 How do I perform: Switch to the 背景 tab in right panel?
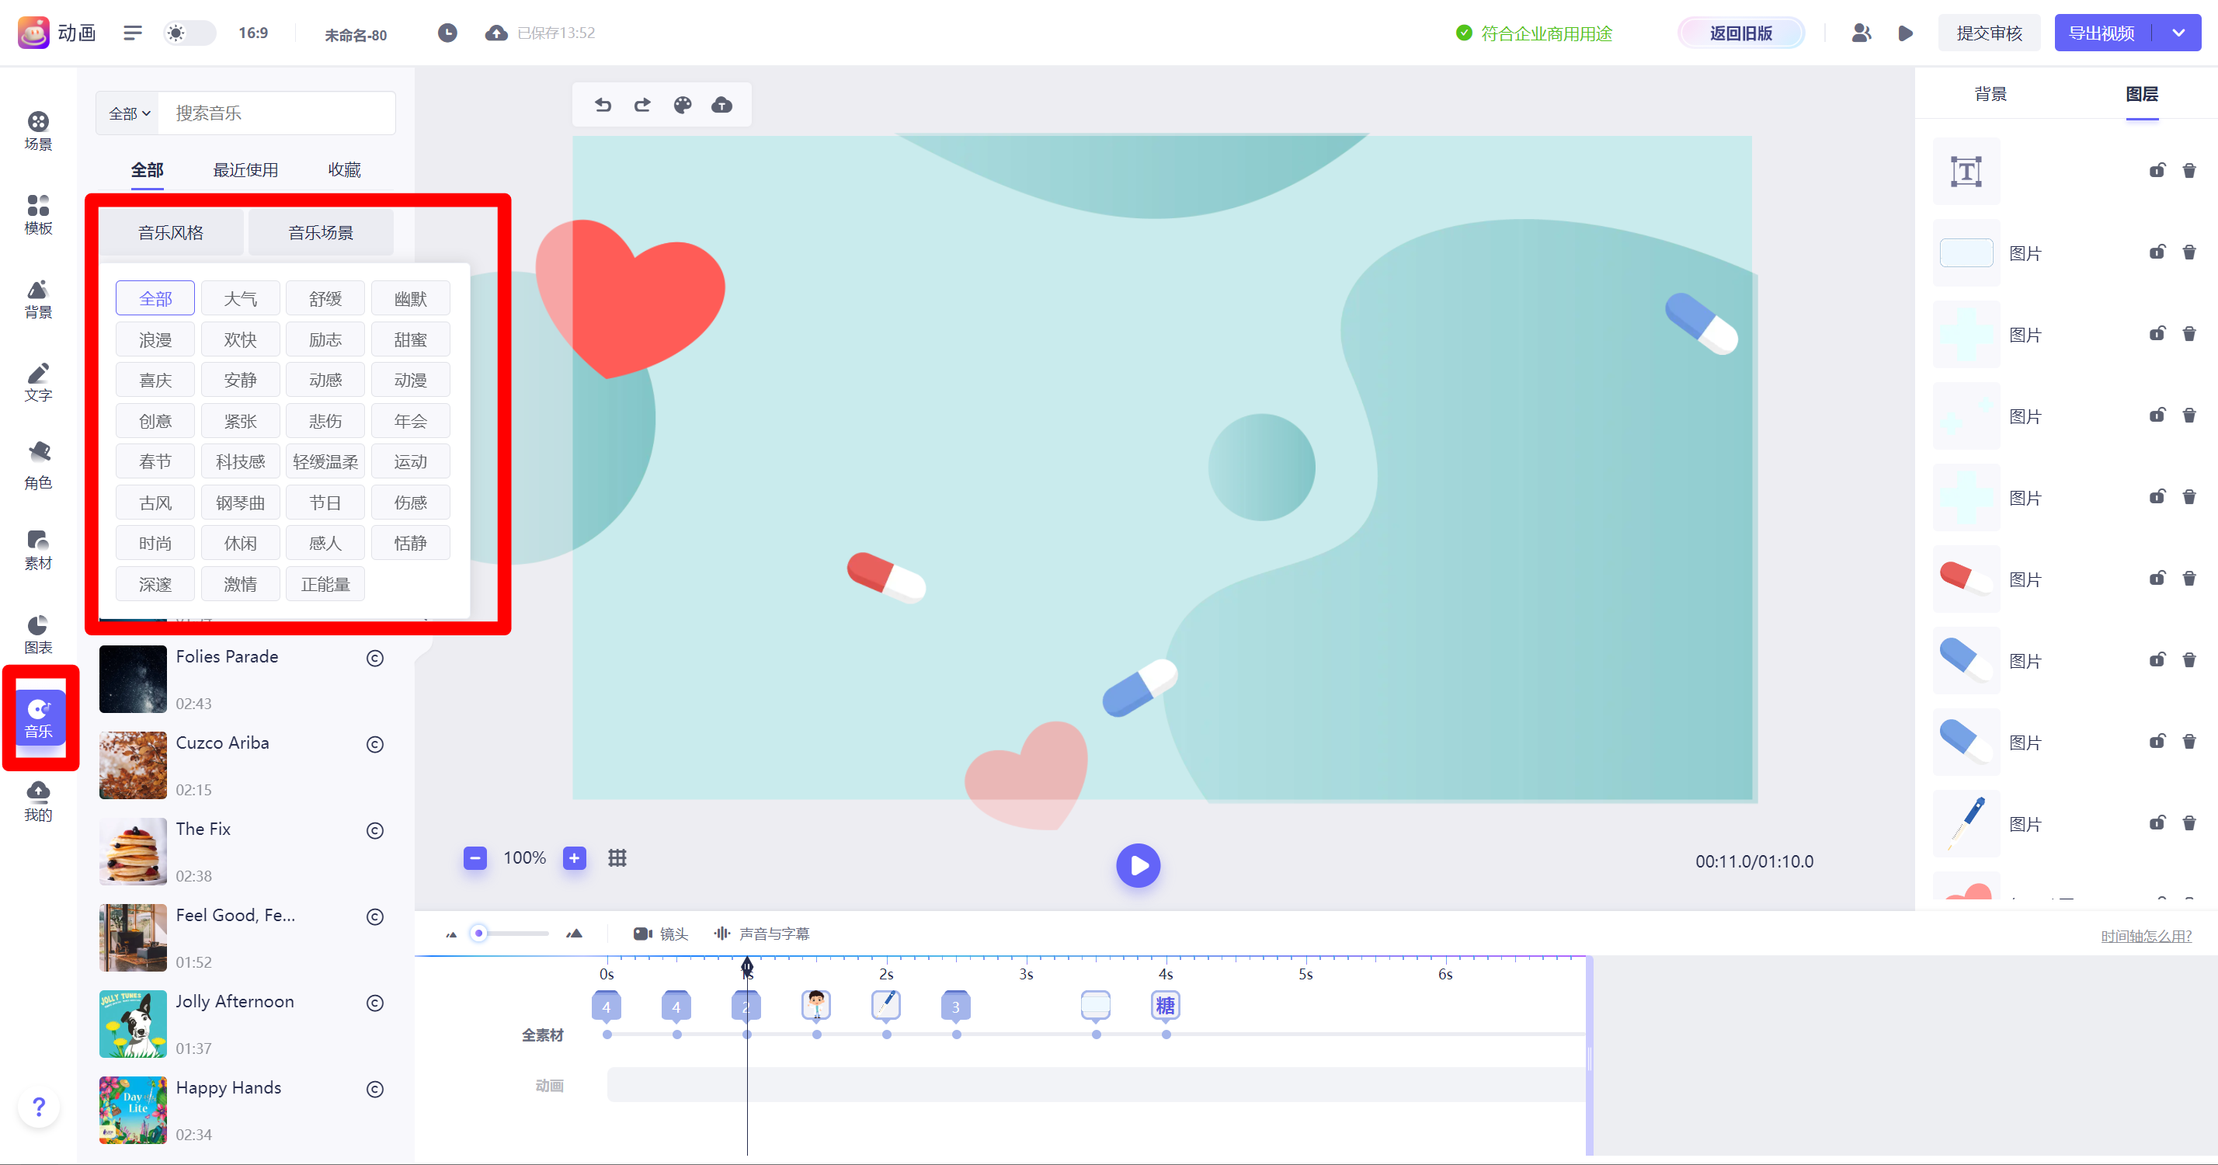pos(1990,94)
